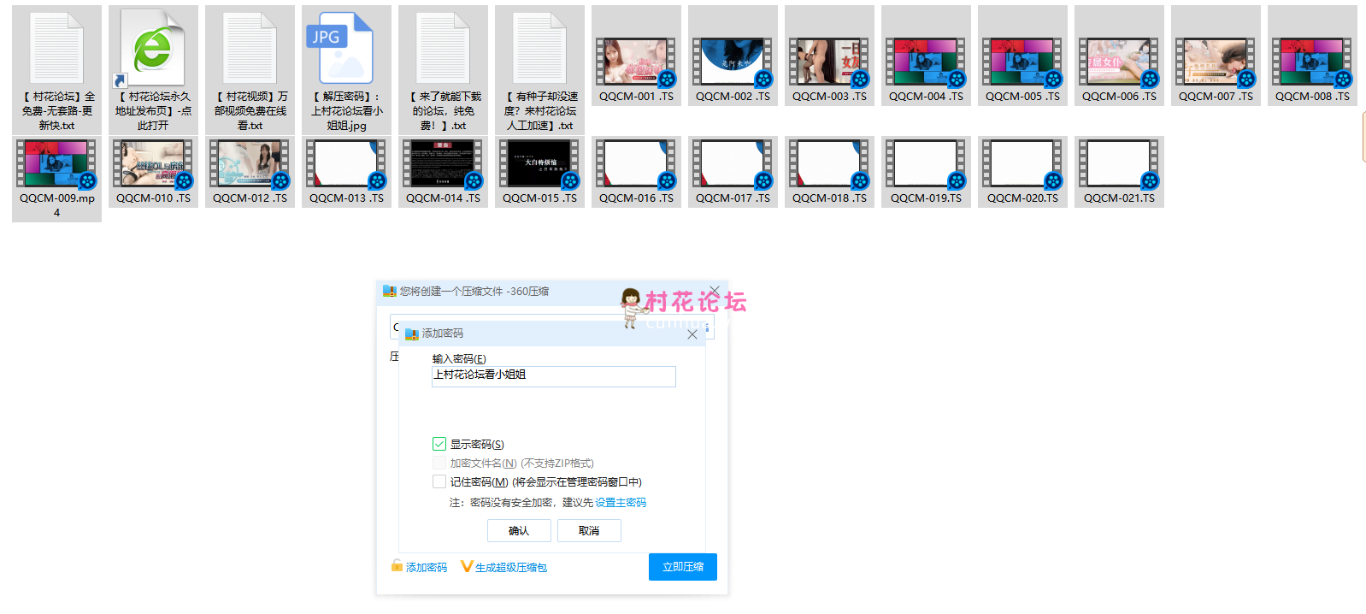The image size is (1366, 614).
Task: Close the 添加密码 dialog
Action: point(692,334)
